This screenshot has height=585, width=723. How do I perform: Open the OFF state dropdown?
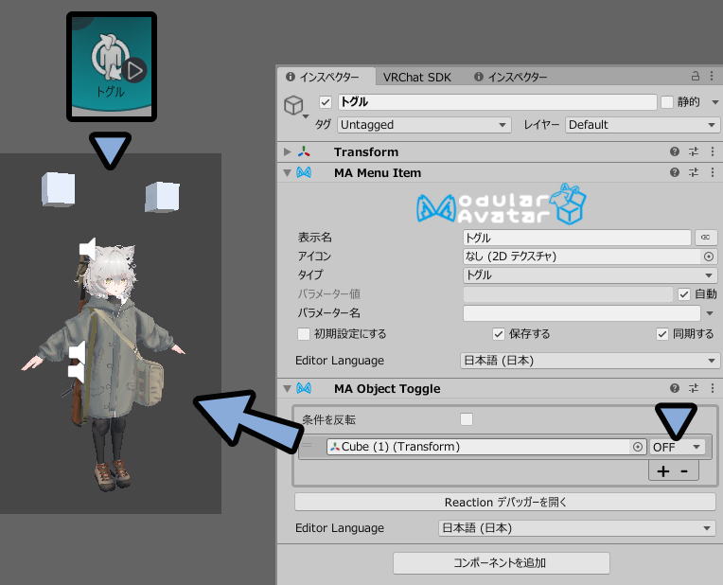point(677,447)
